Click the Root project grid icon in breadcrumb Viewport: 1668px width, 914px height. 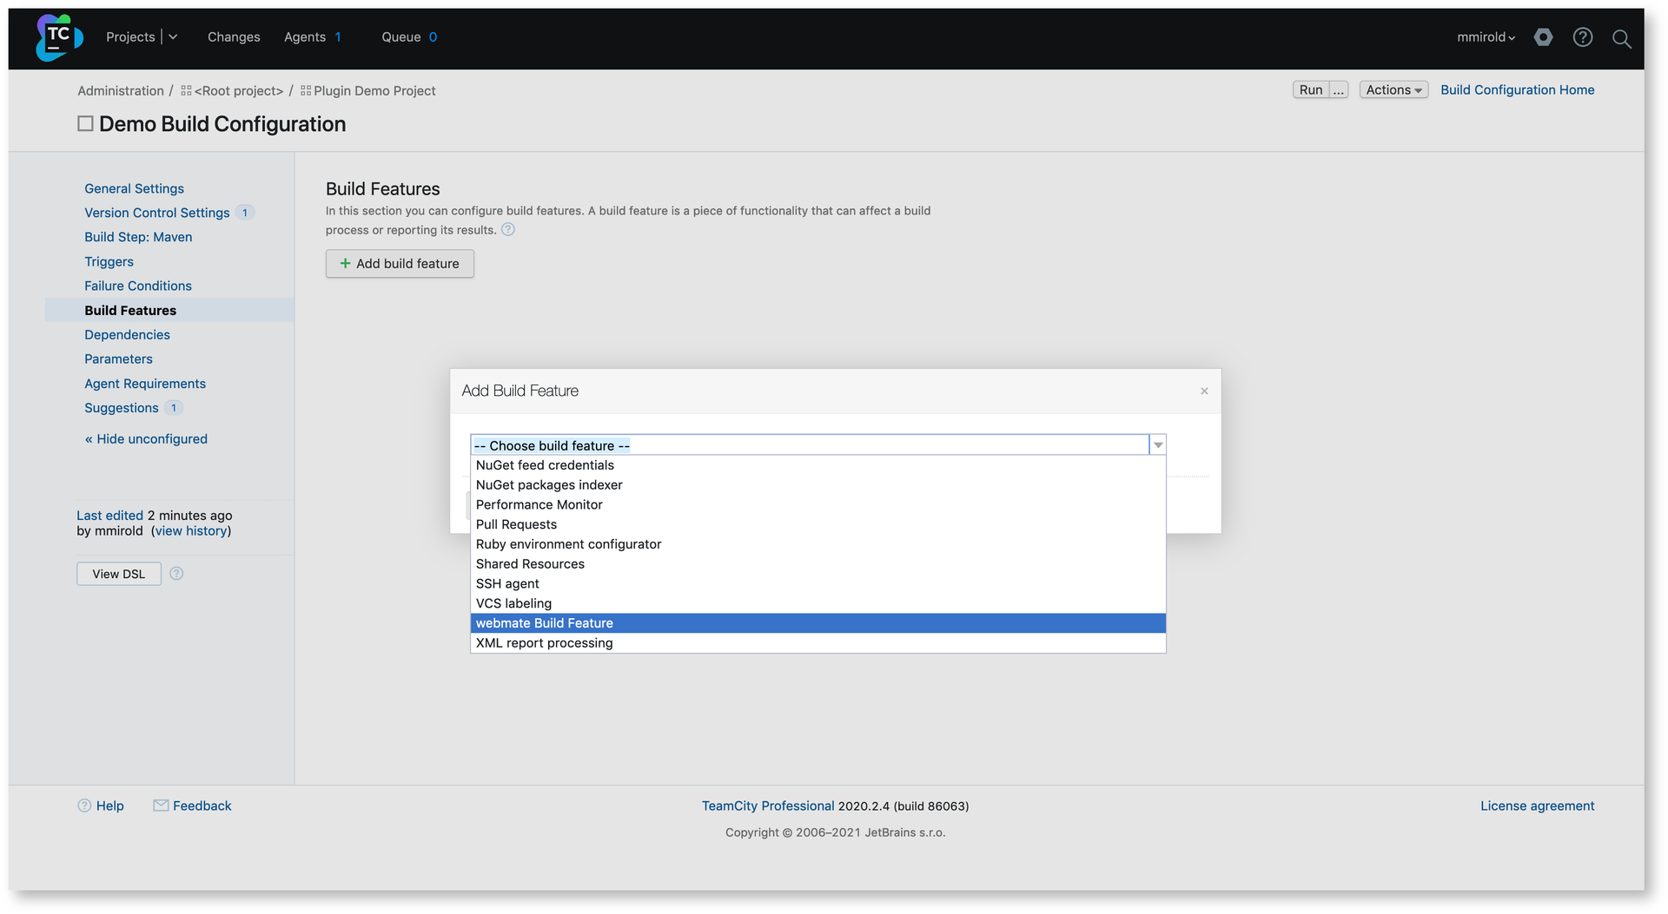tap(186, 91)
